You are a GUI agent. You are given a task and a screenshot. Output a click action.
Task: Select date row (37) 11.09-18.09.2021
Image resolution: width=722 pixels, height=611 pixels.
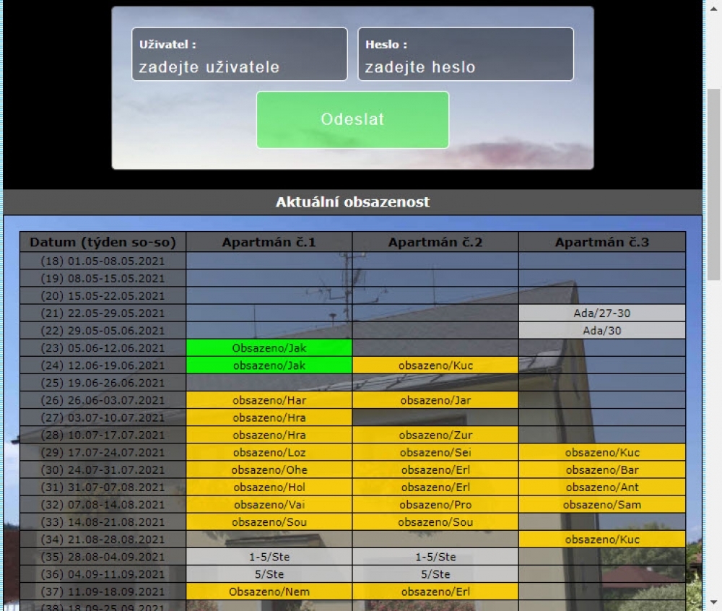pyautogui.click(x=103, y=591)
